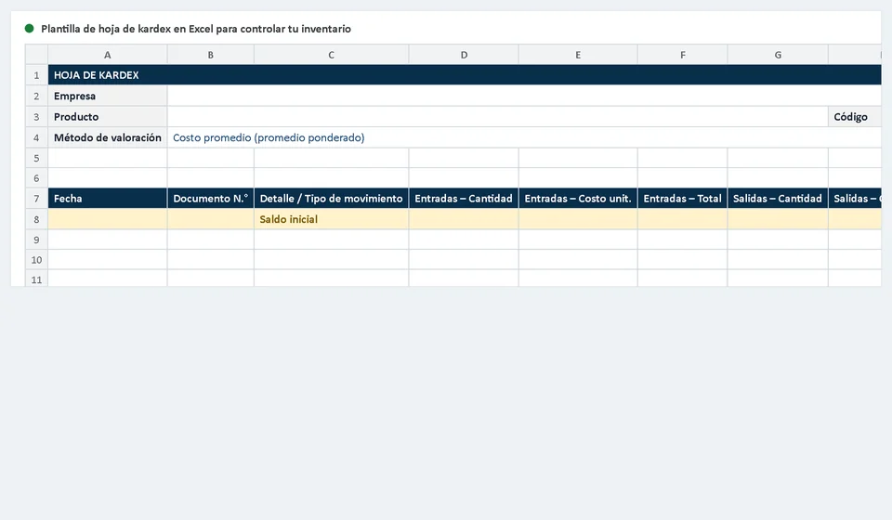892x520 pixels.
Task: Click the HOJA DE KARDEX title cell
Action: (465, 75)
